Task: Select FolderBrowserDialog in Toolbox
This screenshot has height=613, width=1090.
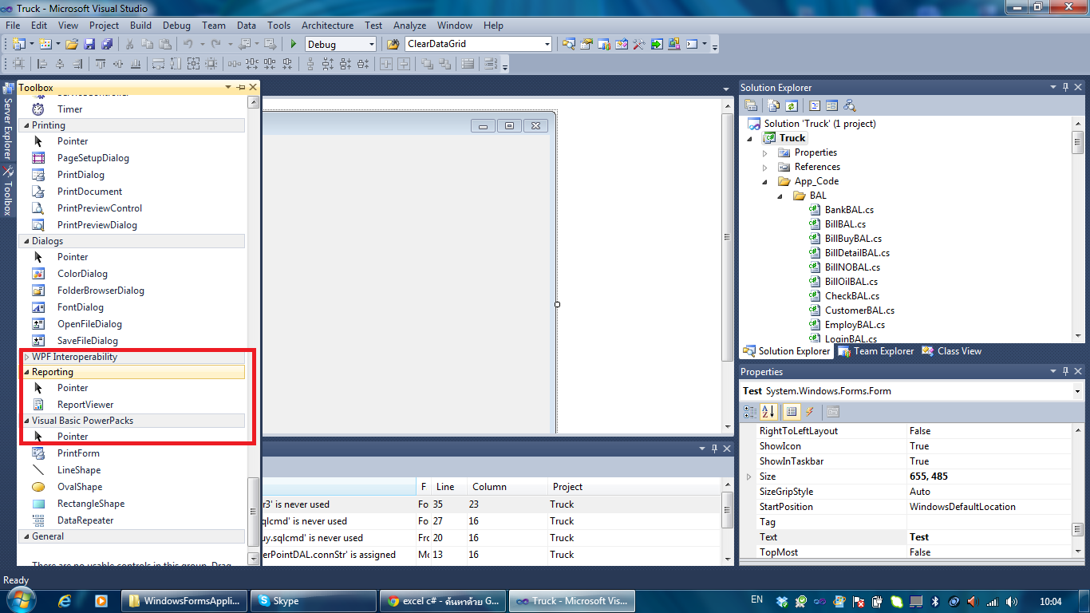Action: (101, 291)
